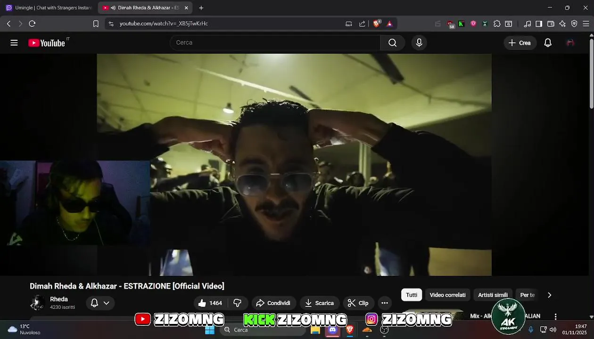View site information icon in address bar
The image size is (594, 339).
[111, 24]
